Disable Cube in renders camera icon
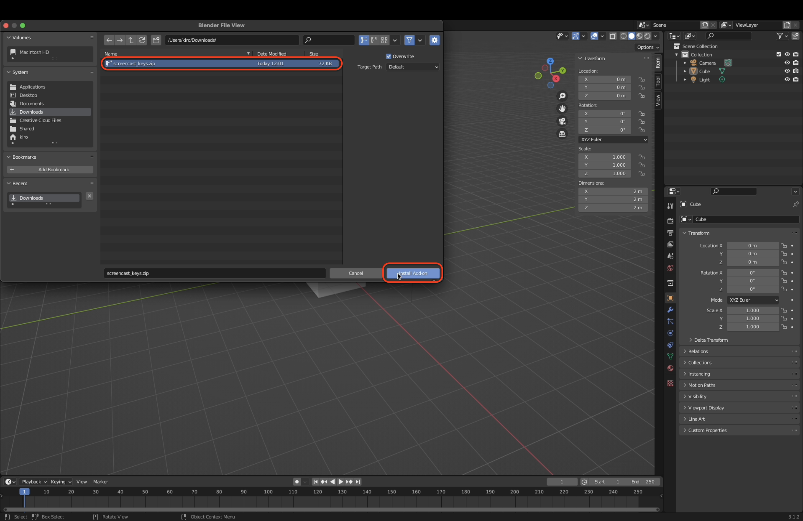The width and height of the screenshot is (803, 521). [796, 71]
